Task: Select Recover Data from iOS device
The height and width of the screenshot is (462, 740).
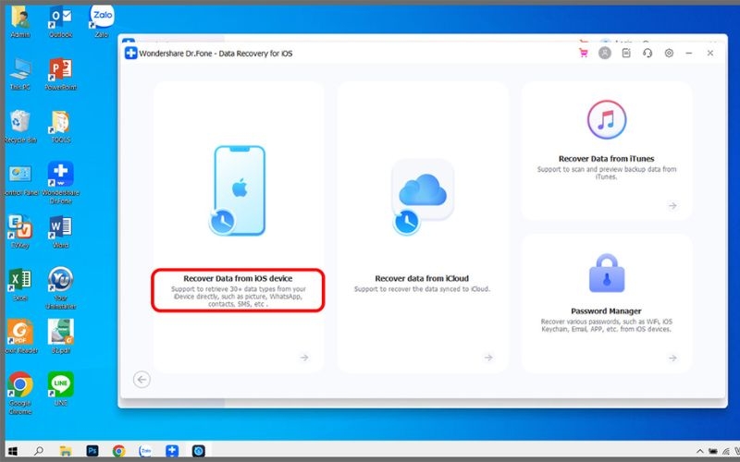Action: point(238,278)
